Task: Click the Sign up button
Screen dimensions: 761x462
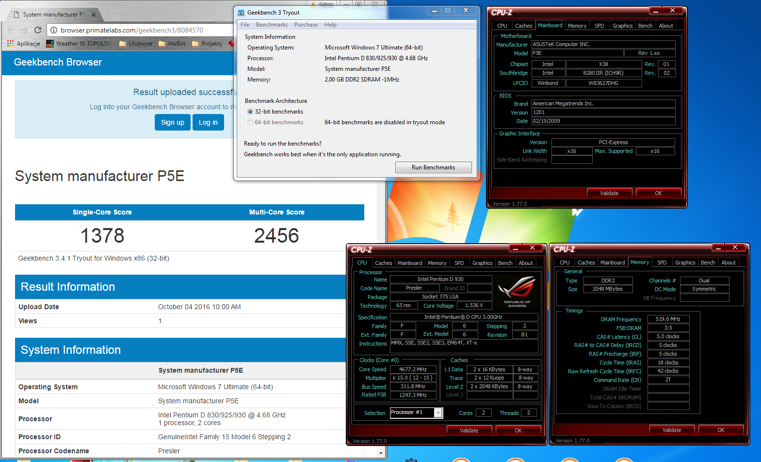Action: point(173,122)
